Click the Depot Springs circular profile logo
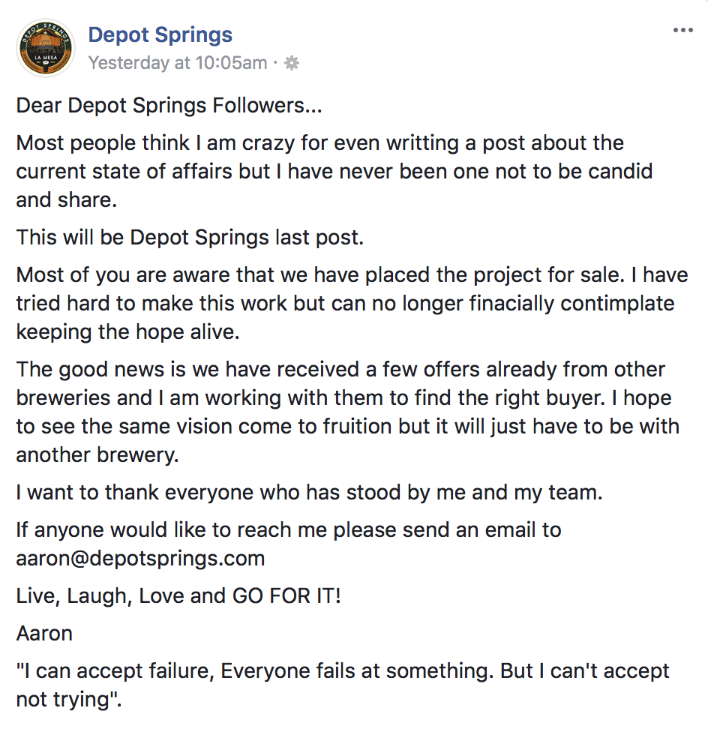The image size is (708, 738). [45, 48]
